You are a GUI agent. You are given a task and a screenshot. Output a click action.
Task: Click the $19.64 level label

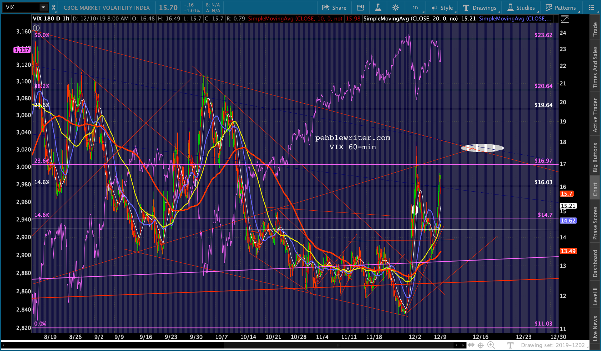coord(543,105)
